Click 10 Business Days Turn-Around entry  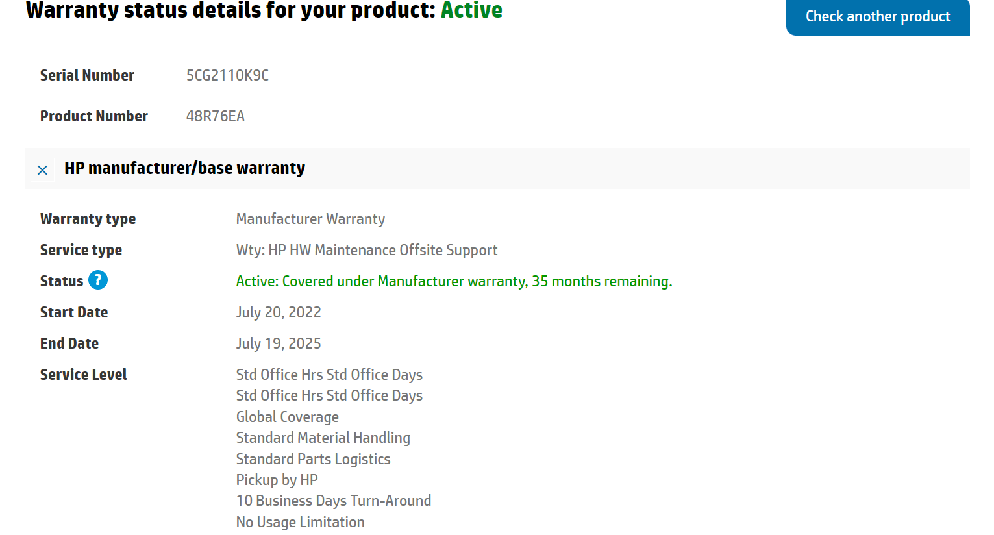coord(334,501)
